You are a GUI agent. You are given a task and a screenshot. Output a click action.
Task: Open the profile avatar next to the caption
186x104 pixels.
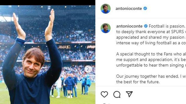click(106, 28)
